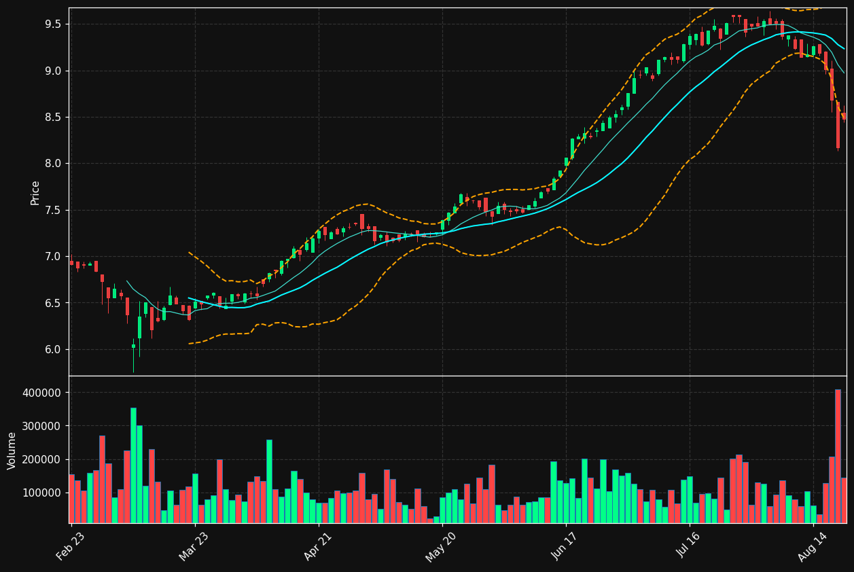Click the 100000 volume axis label

point(43,493)
